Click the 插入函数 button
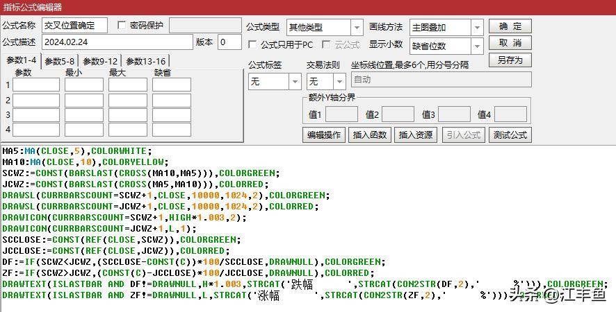Screen dimensions: 616x312 [x=370, y=135]
